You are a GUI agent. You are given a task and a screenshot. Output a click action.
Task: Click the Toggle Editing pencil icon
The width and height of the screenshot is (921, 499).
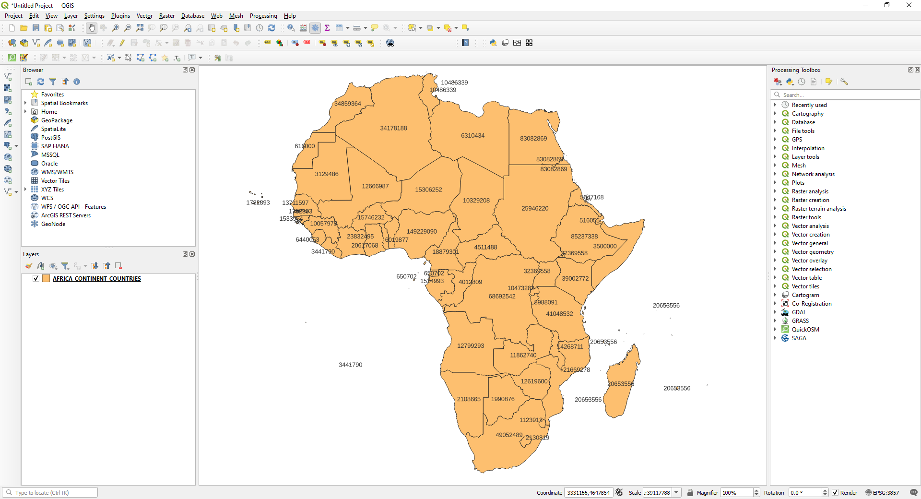point(122,43)
